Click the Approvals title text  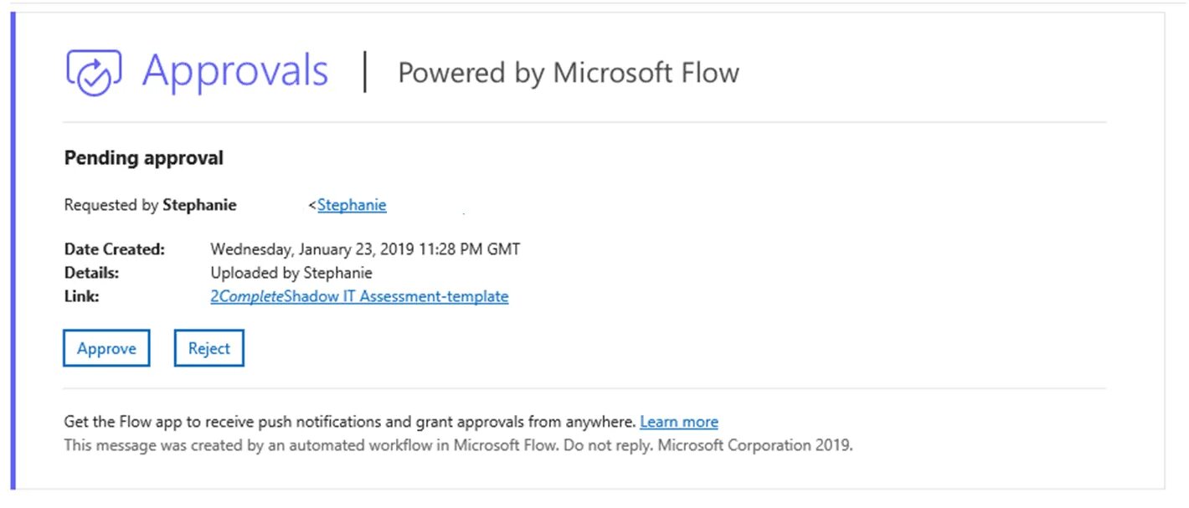click(235, 70)
